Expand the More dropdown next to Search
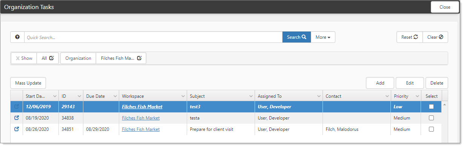Viewport: 464px width, 147px height. click(323, 37)
